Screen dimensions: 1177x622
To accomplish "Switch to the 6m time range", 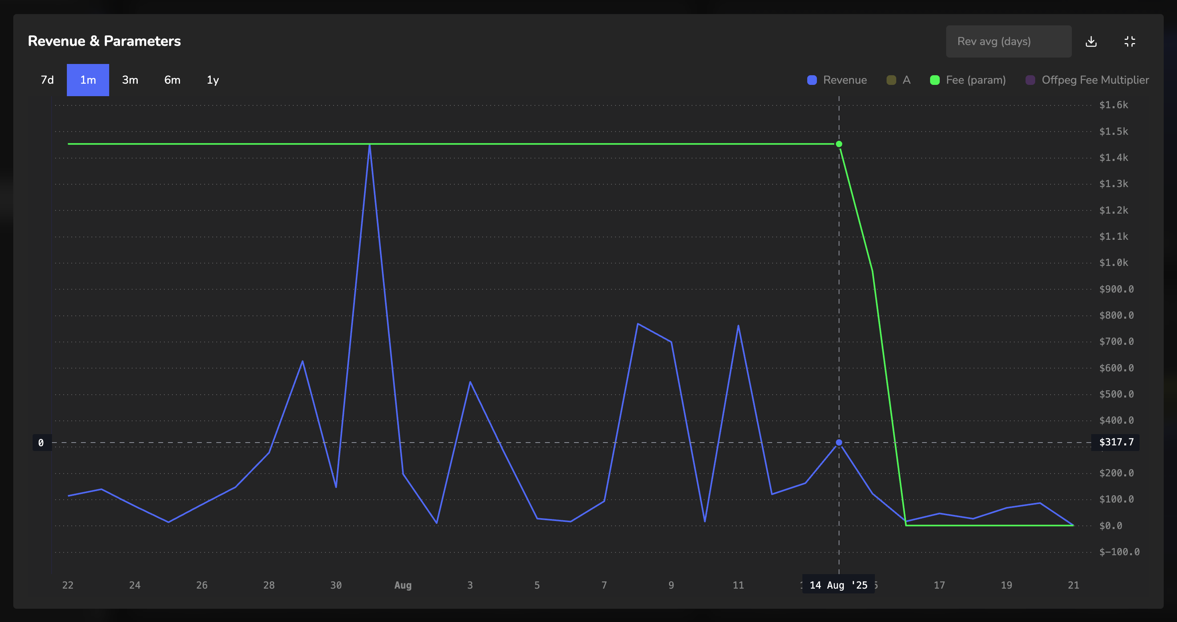I will pos(172,80).
